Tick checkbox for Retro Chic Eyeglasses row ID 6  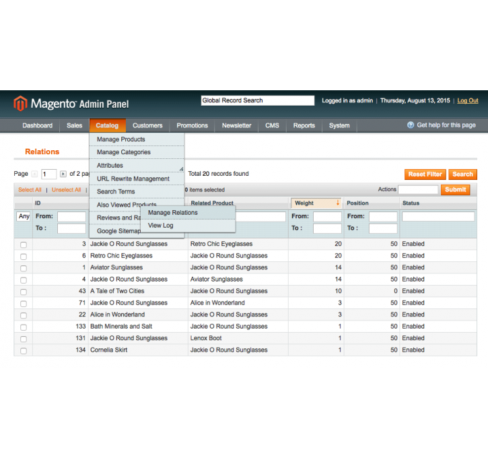24,257
